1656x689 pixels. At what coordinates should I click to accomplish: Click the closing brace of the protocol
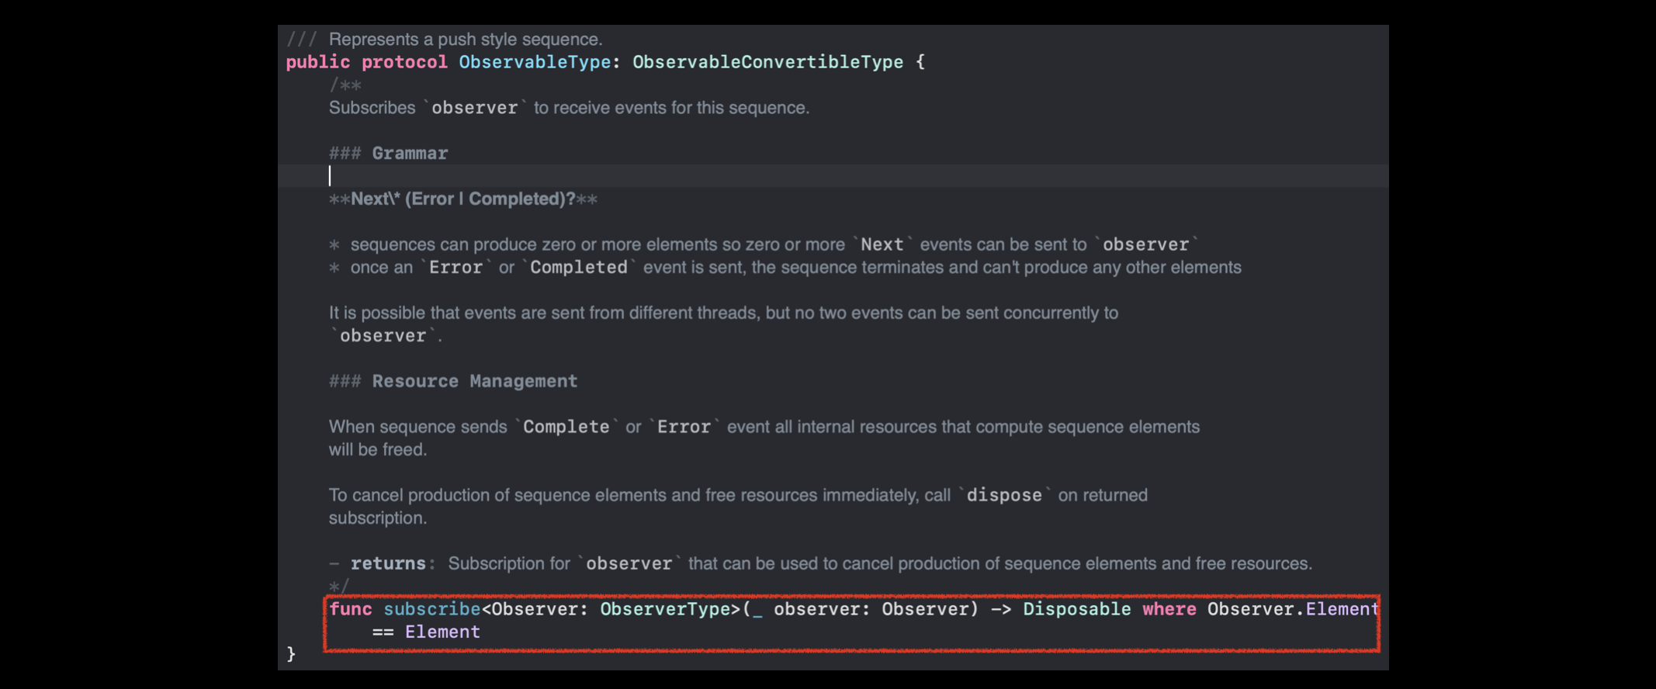coord(291,655)
